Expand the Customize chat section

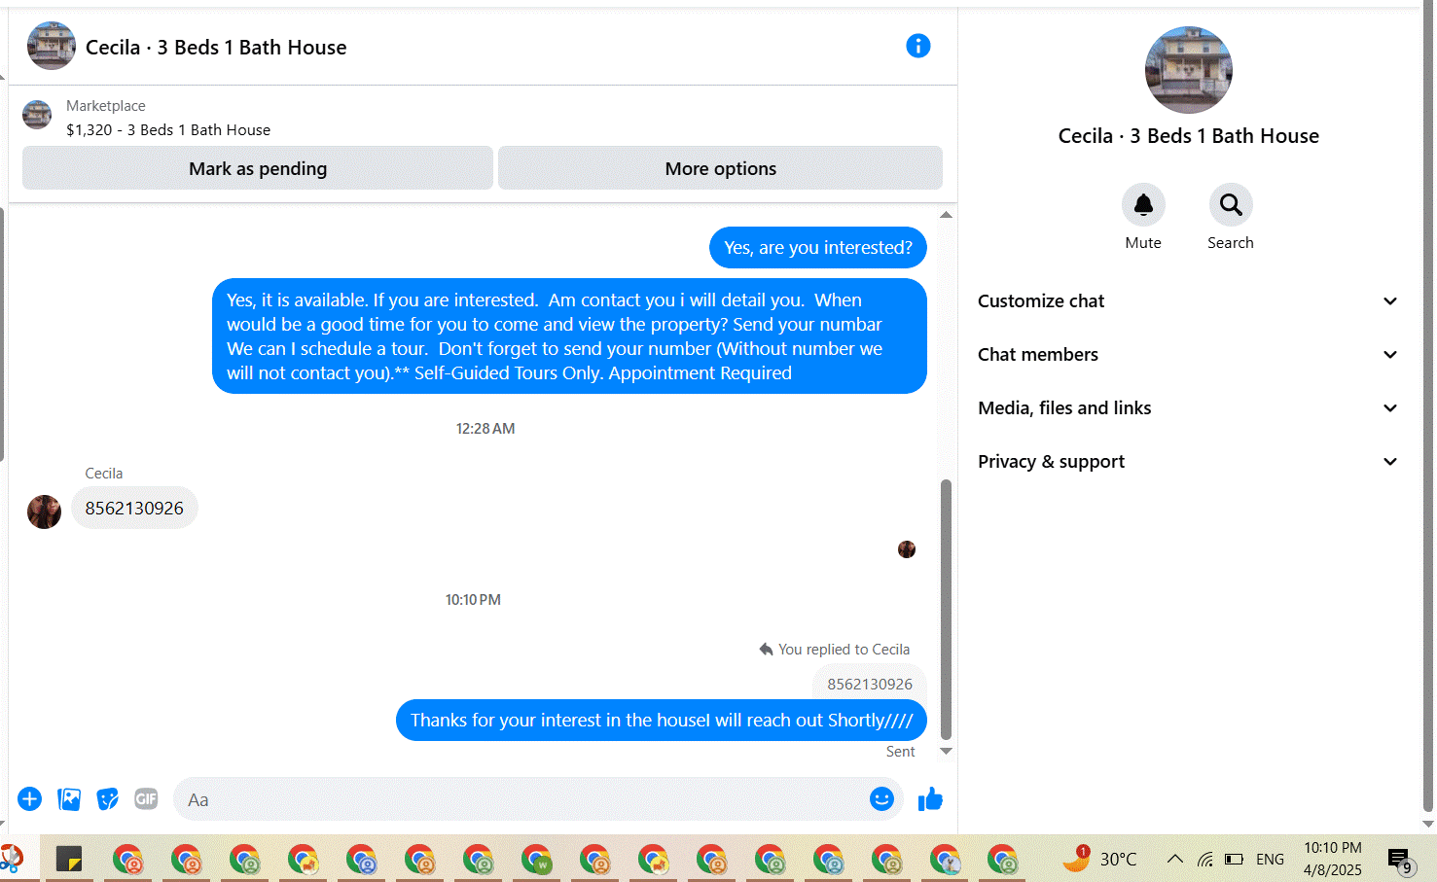click(x=1188, y=301)
